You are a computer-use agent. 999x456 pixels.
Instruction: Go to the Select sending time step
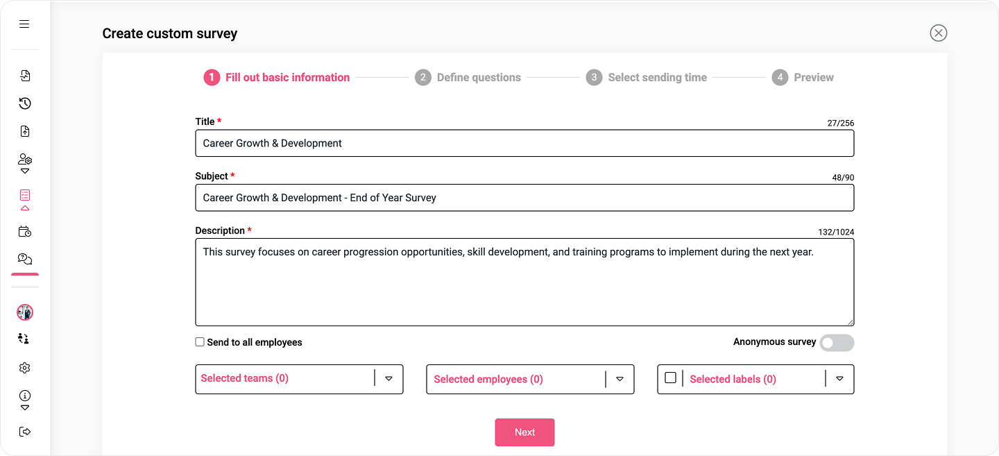[x=656, y=78]
